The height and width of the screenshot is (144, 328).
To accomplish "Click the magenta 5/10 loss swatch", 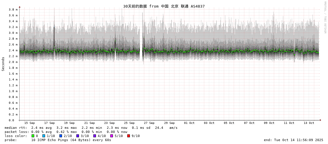I will click(x=112, y=136).
